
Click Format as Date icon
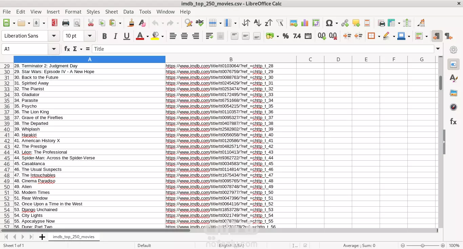[x=308, y=36]
